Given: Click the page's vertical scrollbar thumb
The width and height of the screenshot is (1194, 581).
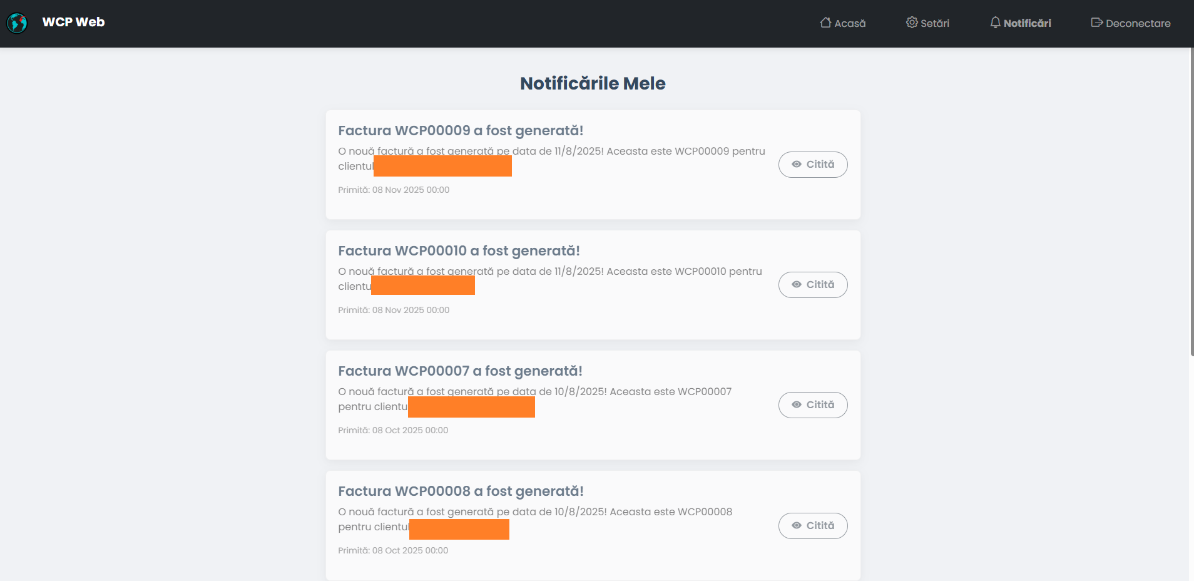Looking at the screenshot, I should coord(1191,200).
